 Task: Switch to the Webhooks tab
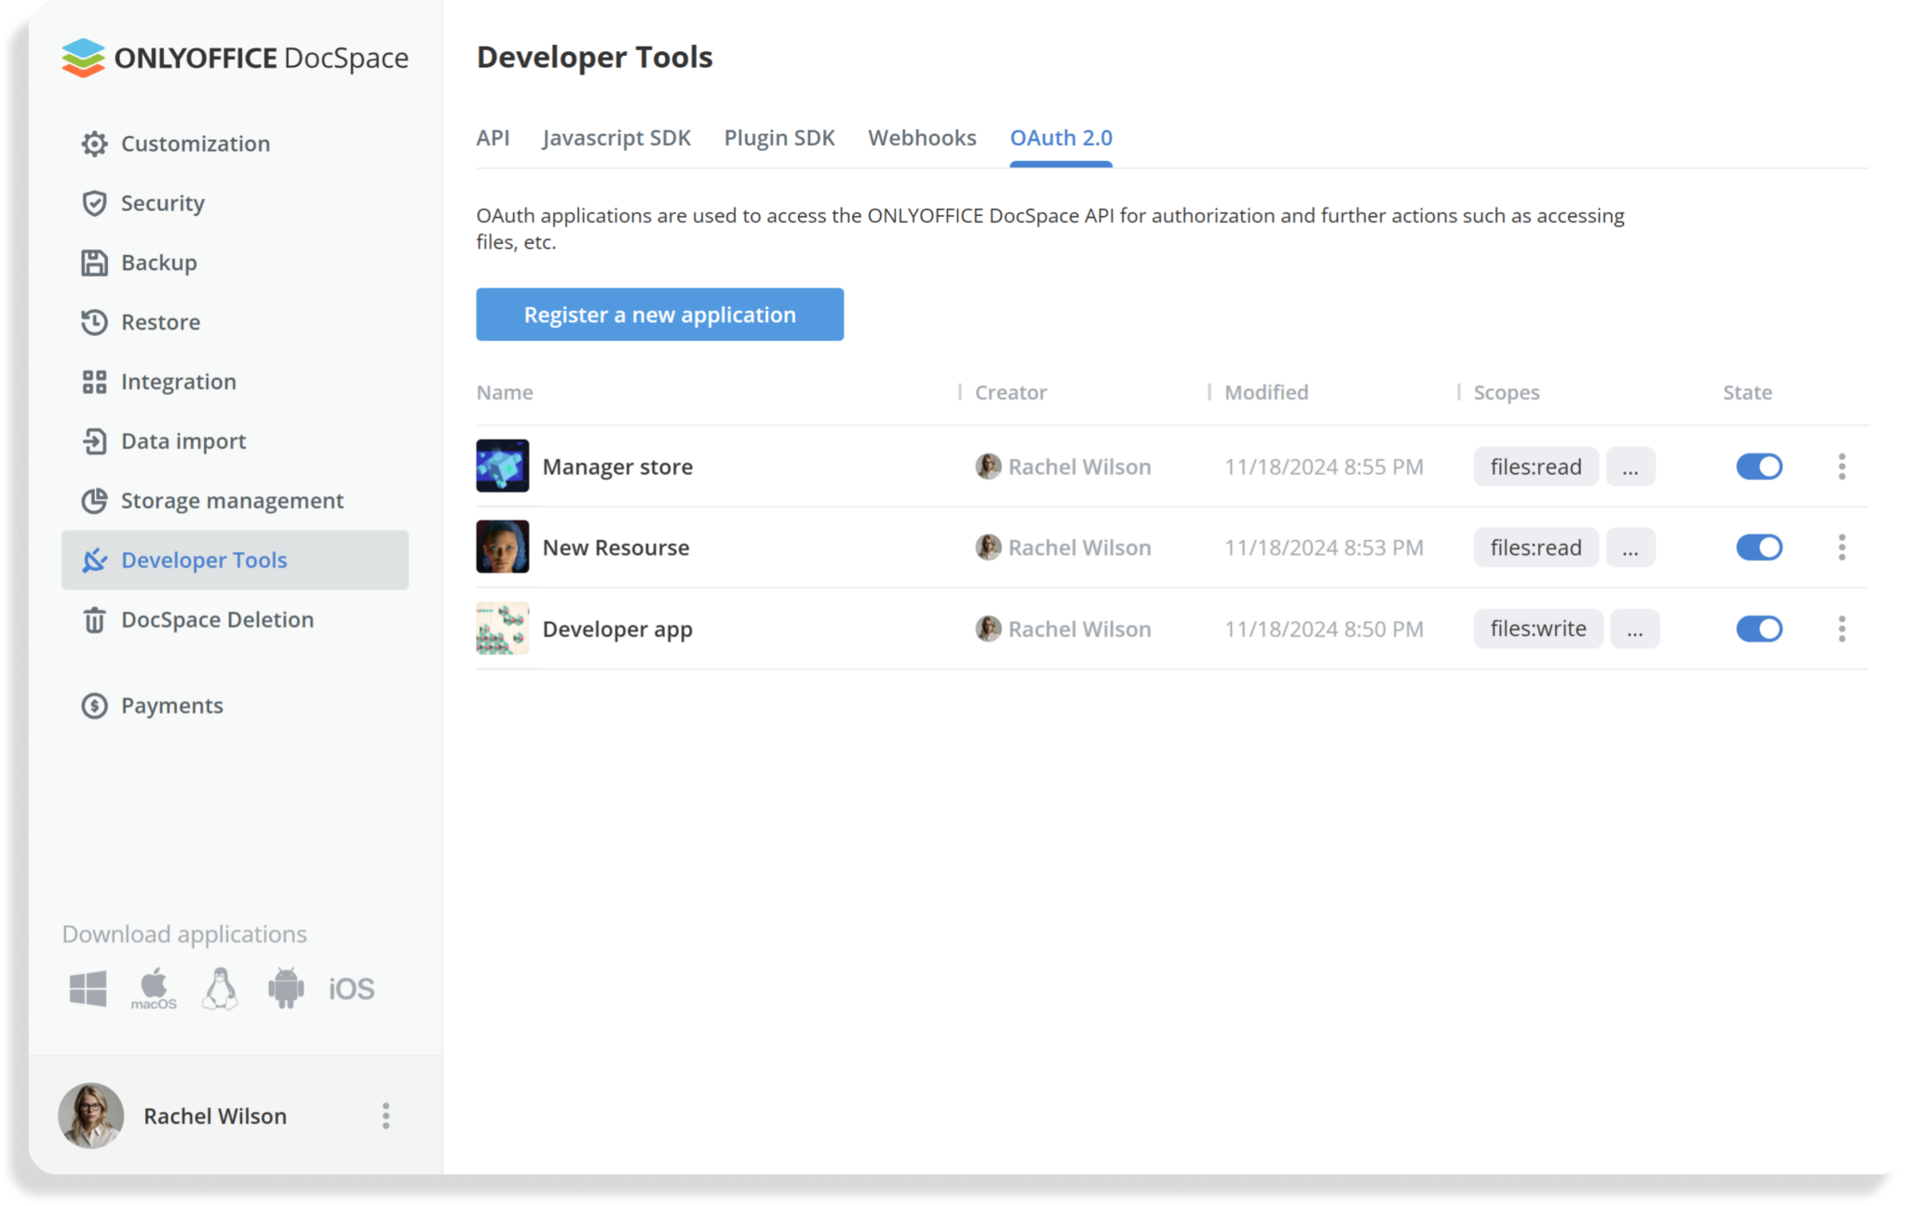[x=922, y=138]
